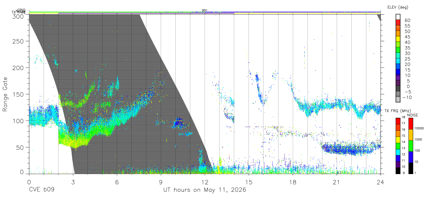This screenshot has width=428, height=197.
Task: Select the '24' UT hour tick label
Action: 381,182
